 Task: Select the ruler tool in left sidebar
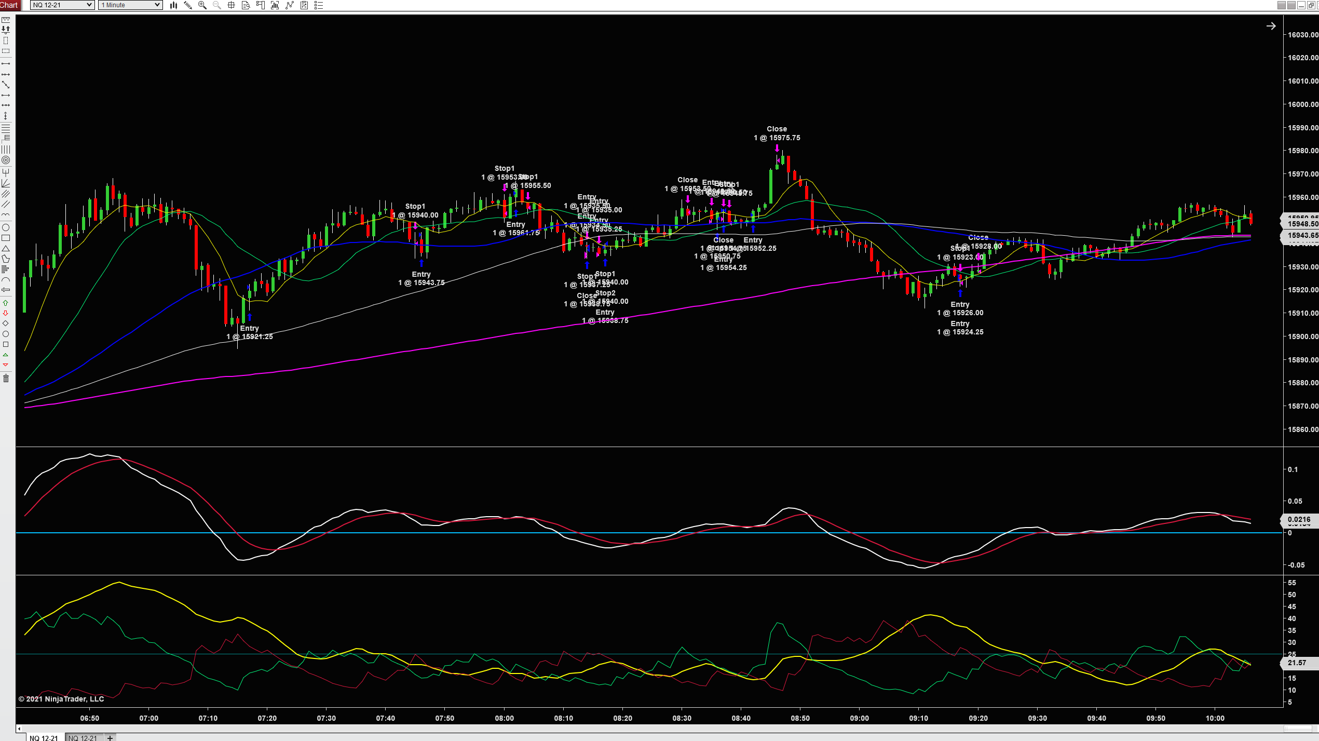[x=6, y=20]
